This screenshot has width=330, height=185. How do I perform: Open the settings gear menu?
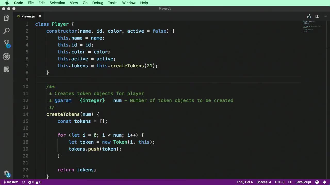6,173
